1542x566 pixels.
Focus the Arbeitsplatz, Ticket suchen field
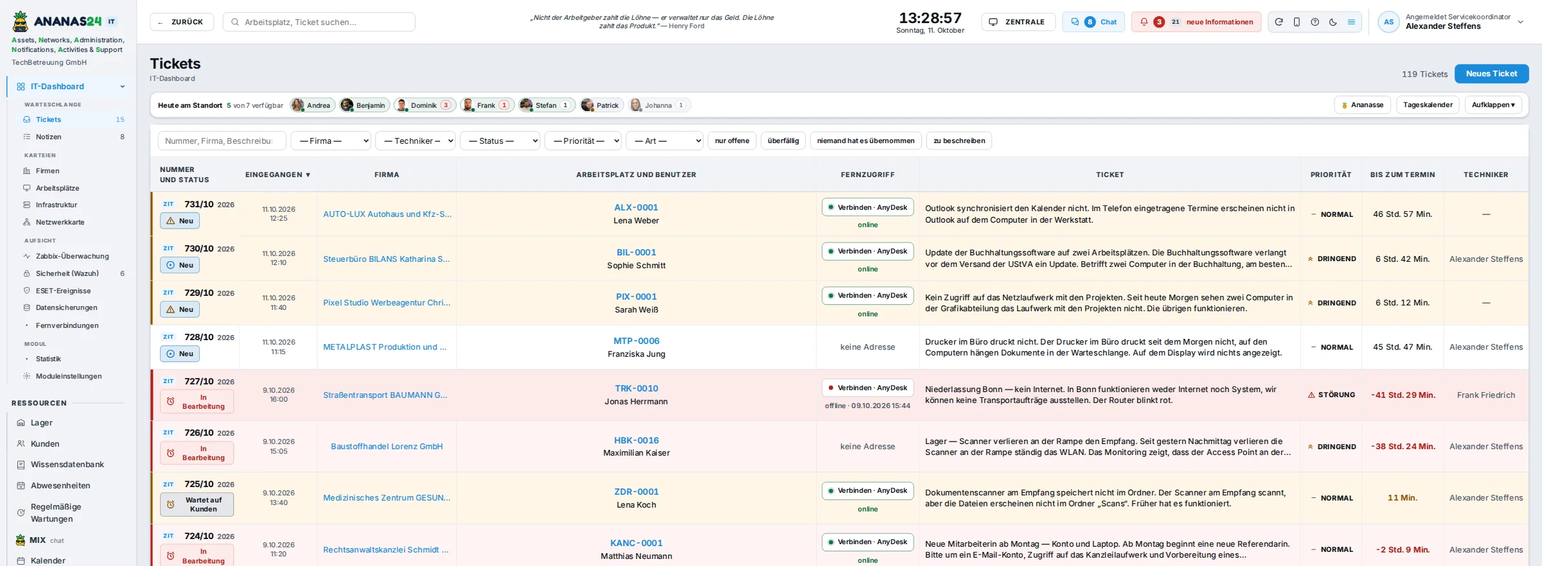click(x=319, y=22)
